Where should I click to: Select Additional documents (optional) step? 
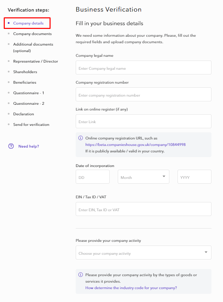coord(33,47)
